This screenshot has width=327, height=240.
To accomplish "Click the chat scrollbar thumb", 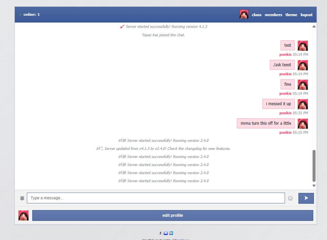I will coord(314,165).
